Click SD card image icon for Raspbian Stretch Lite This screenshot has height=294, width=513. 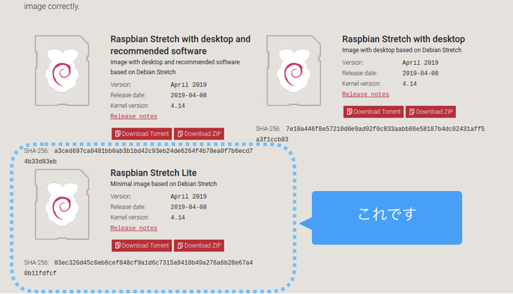62,204
